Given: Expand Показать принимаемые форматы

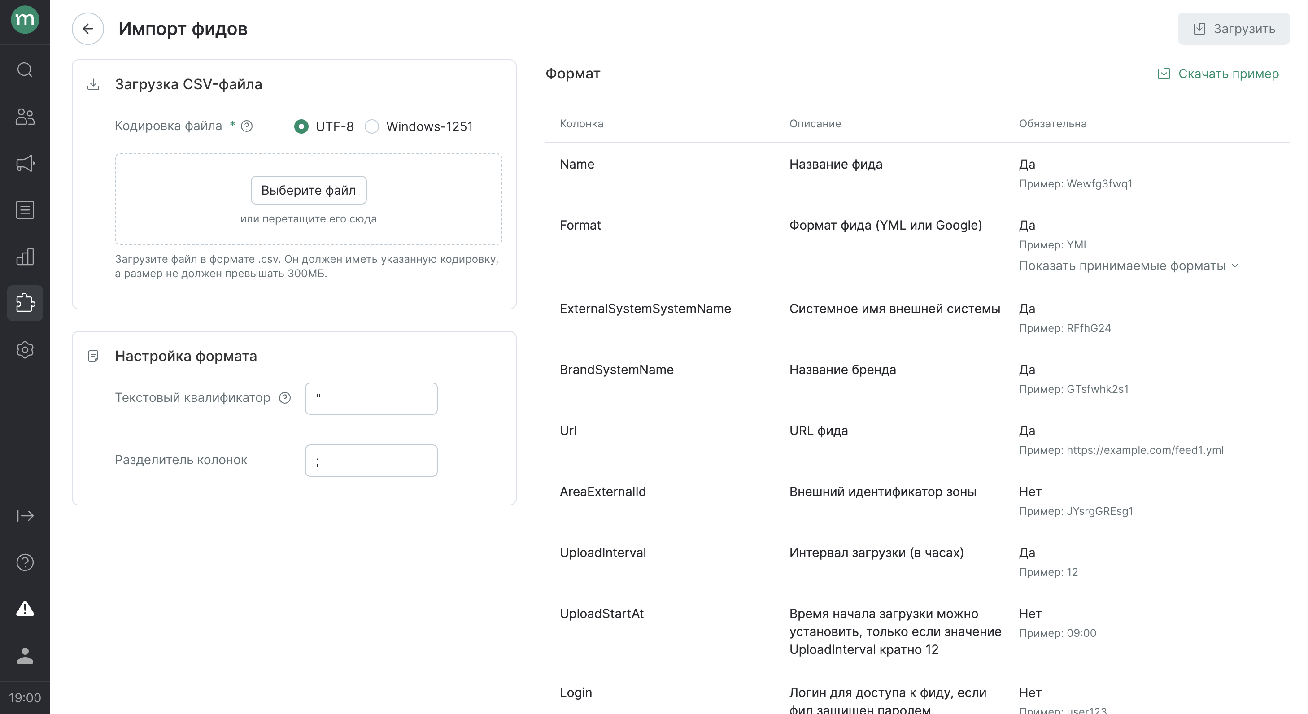Looking at the screenshot, I should tap(1128, 266).
